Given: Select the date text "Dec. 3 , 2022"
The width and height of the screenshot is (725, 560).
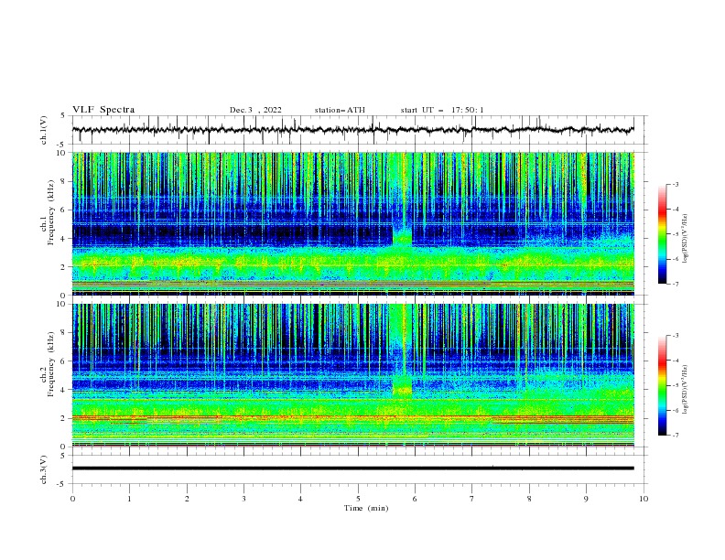Looking at the screenshot, I should 255,110.
